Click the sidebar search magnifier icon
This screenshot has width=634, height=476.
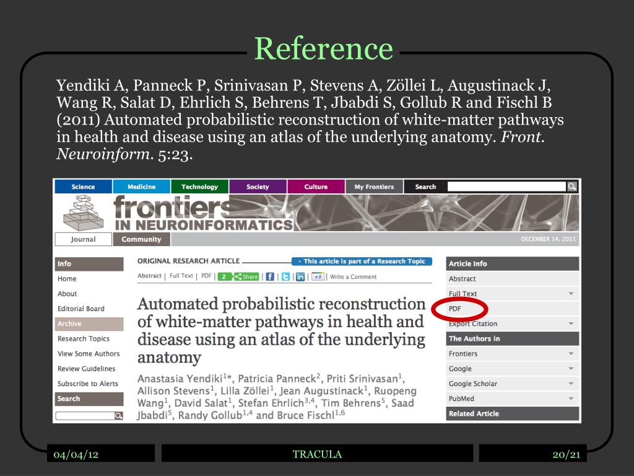[118, 416]
